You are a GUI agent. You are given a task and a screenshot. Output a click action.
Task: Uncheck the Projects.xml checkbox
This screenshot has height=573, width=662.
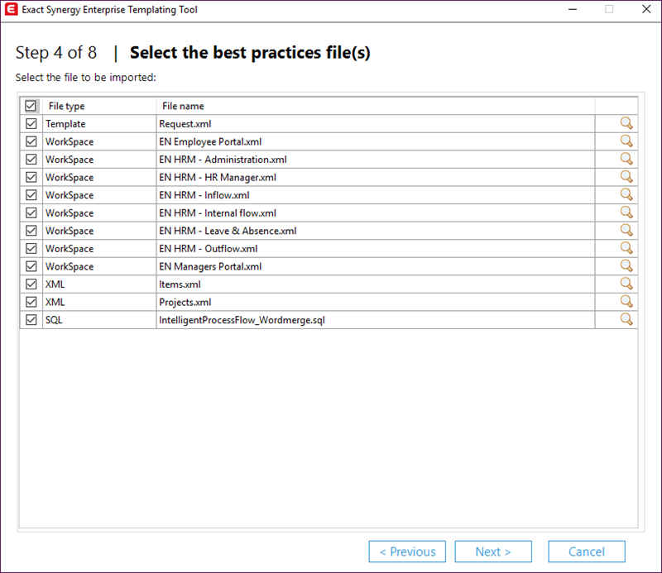coord(31,302)
